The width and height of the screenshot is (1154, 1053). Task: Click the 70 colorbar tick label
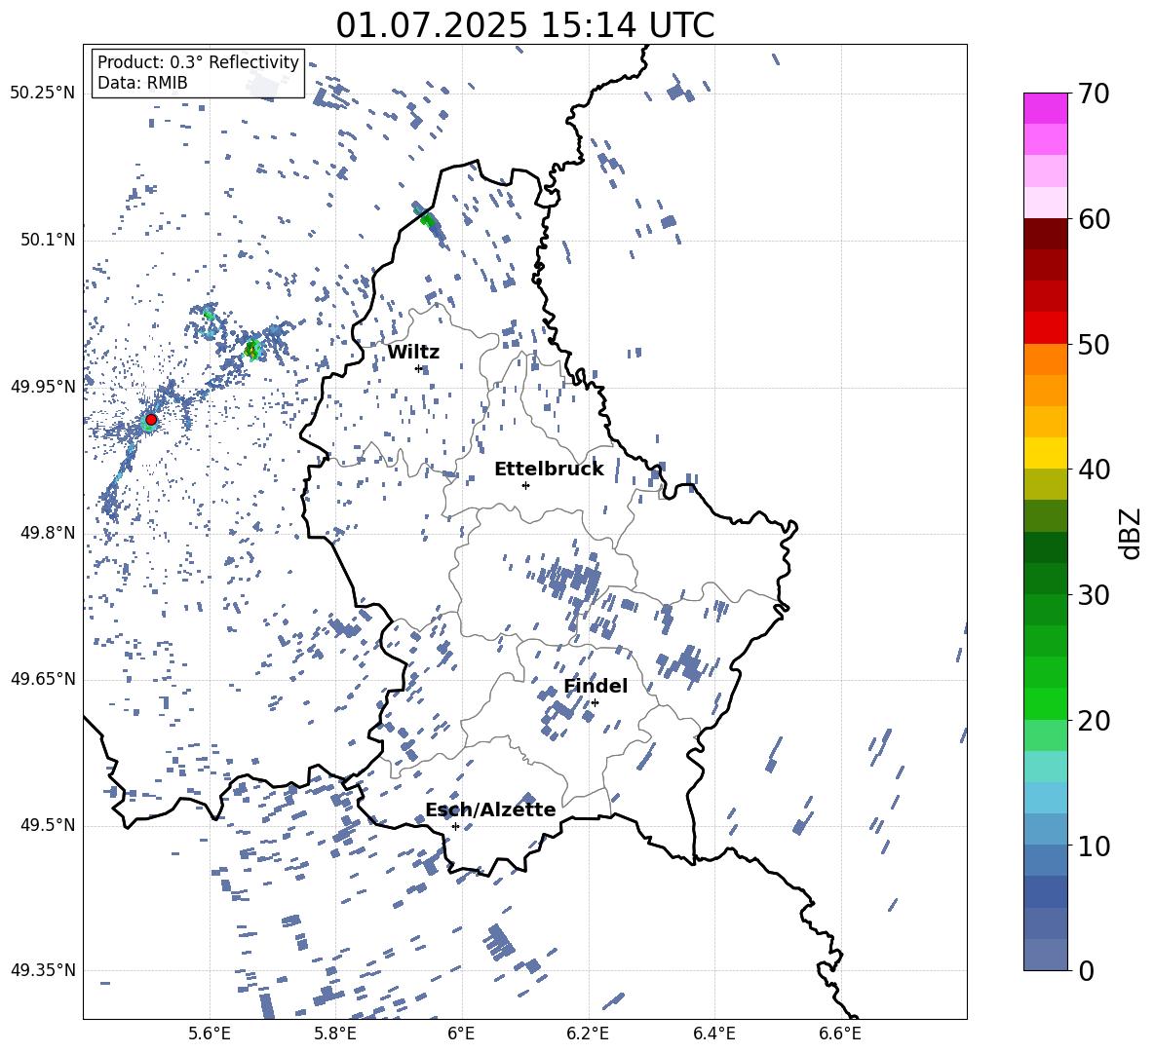(x=1094, y=94)
